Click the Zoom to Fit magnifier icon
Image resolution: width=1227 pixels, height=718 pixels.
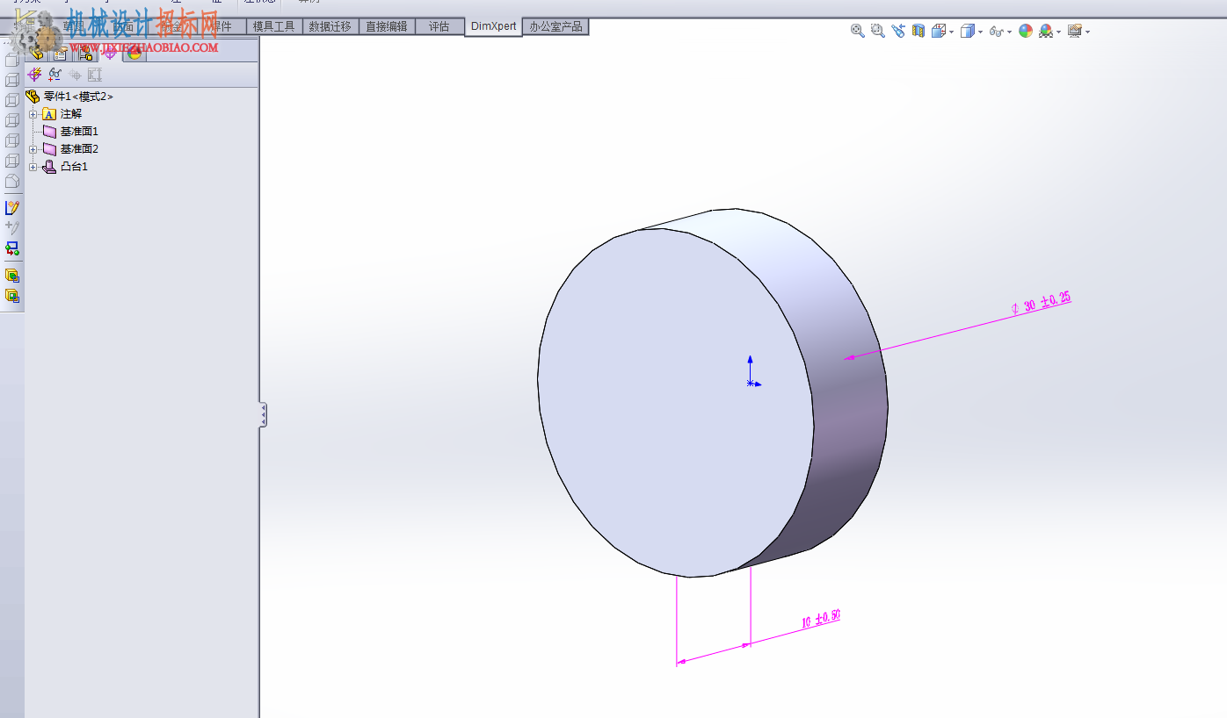click(858, 31)
